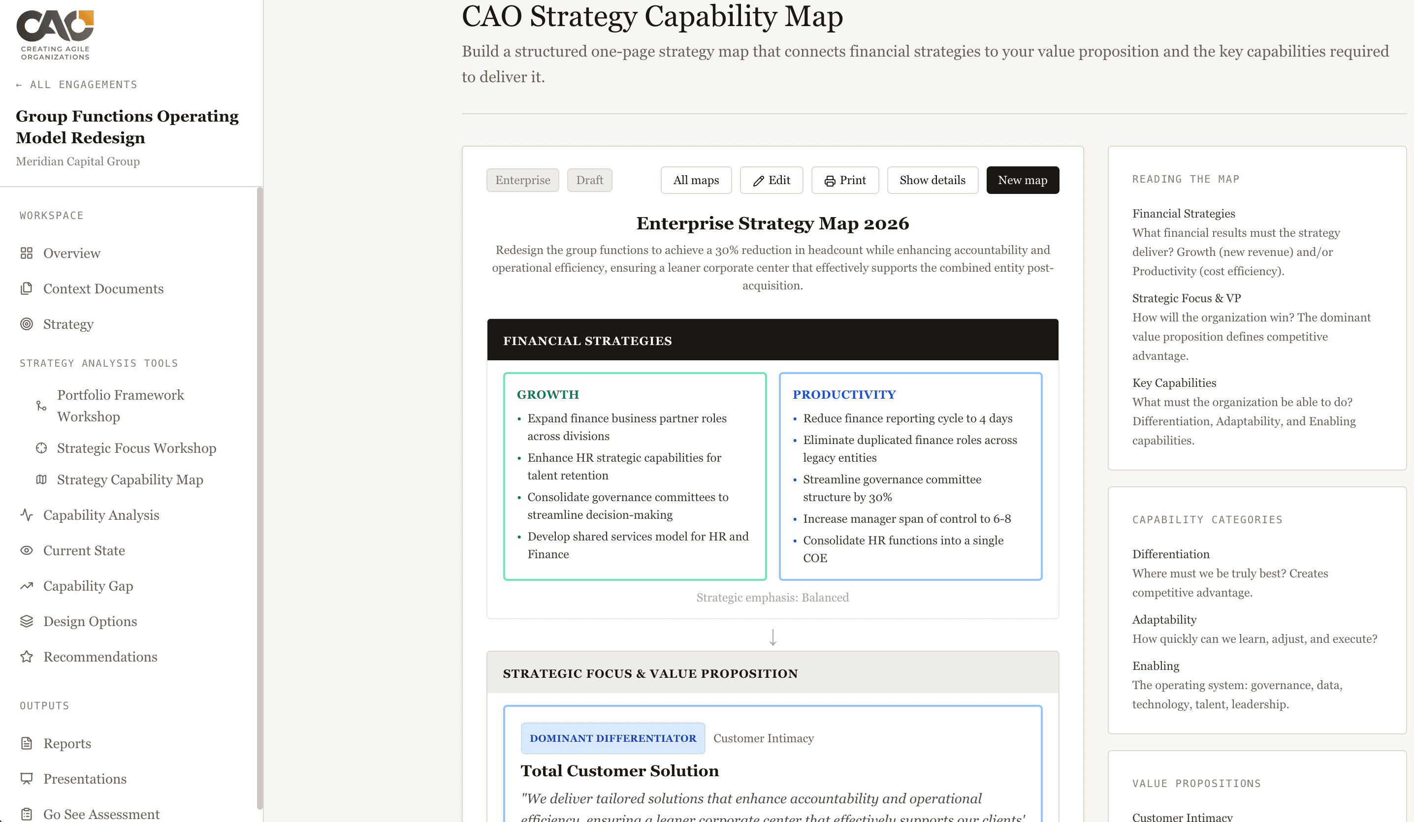Viewport: 1414px width, 822px height.
Task: Click the Strategy target icon
Action: pos(27,324)
